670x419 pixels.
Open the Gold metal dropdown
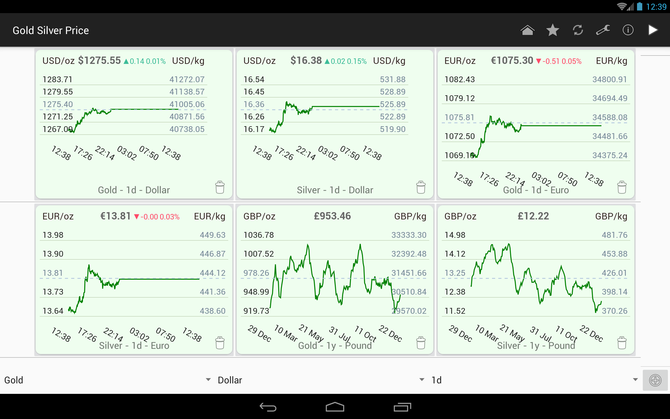[107, 380]
